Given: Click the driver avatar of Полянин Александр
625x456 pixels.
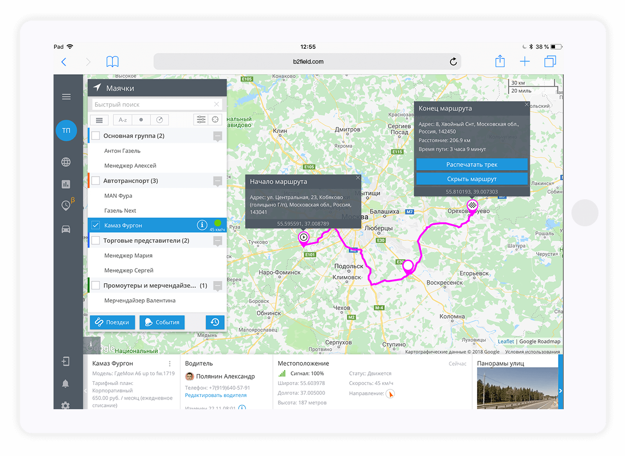Looking at the screenshot, I should pyautogui.click(x=190, y=376).
